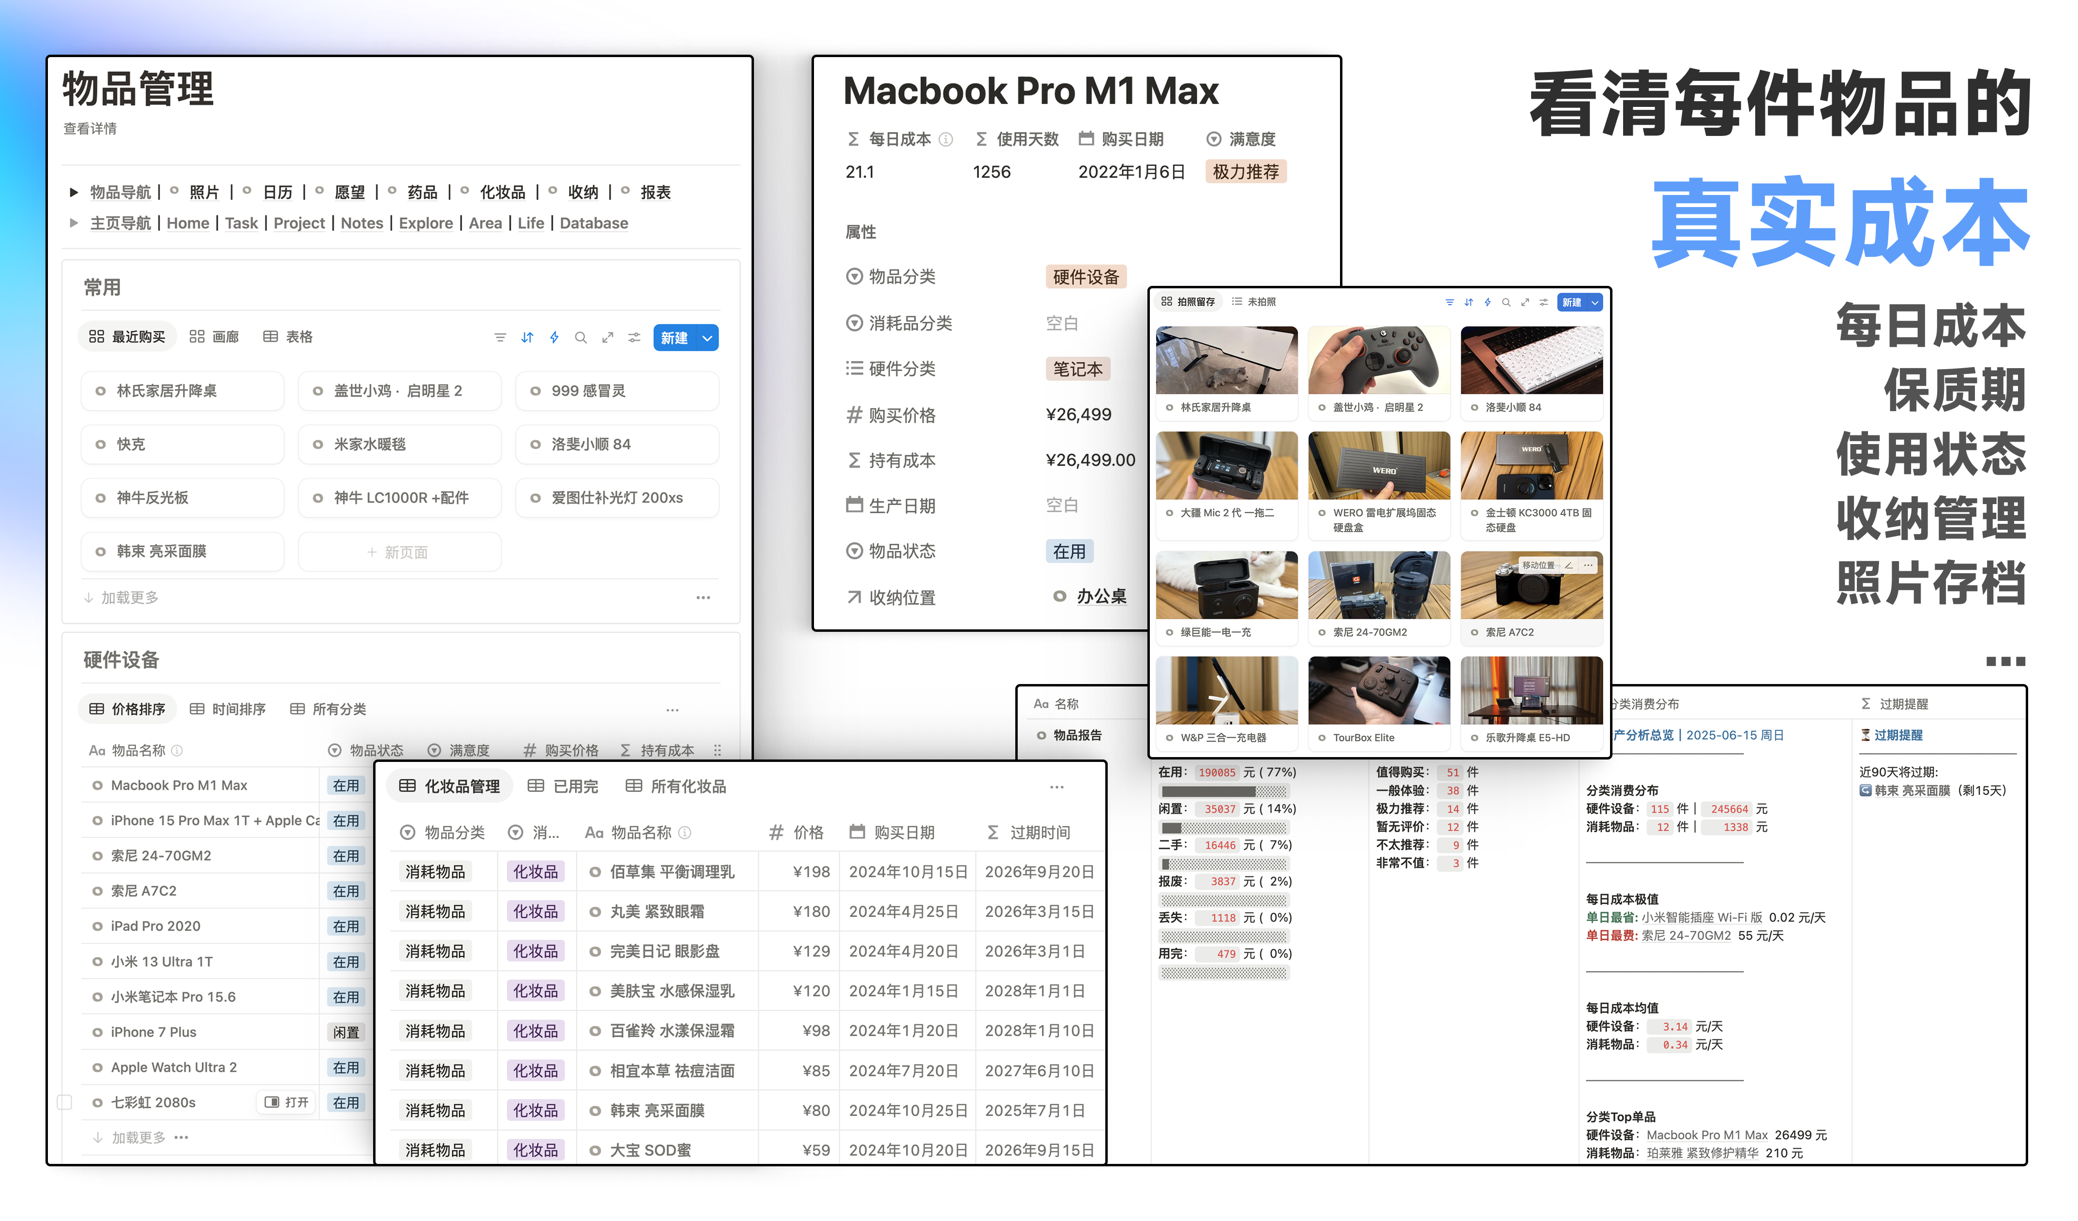Click 加载更多 under the 常用 gallery

tap(121, 598)
